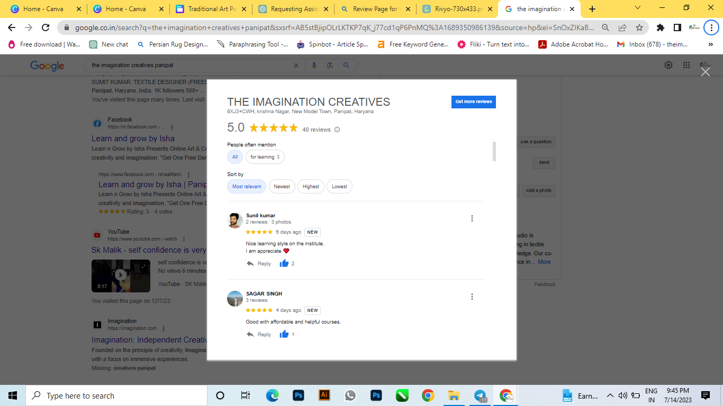Open Sunil kumar's profile picture
The height and width of the screenshot is (406, 723).
[235, 220]
